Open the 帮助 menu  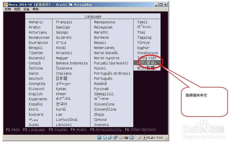click(x=36, y=9)
